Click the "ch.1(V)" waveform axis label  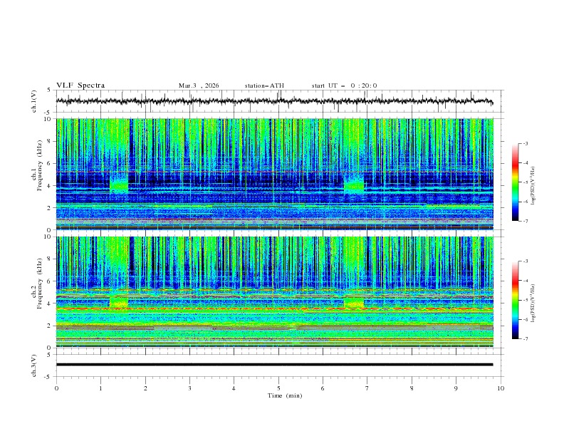pyautogui.click(x=34, y=101)
